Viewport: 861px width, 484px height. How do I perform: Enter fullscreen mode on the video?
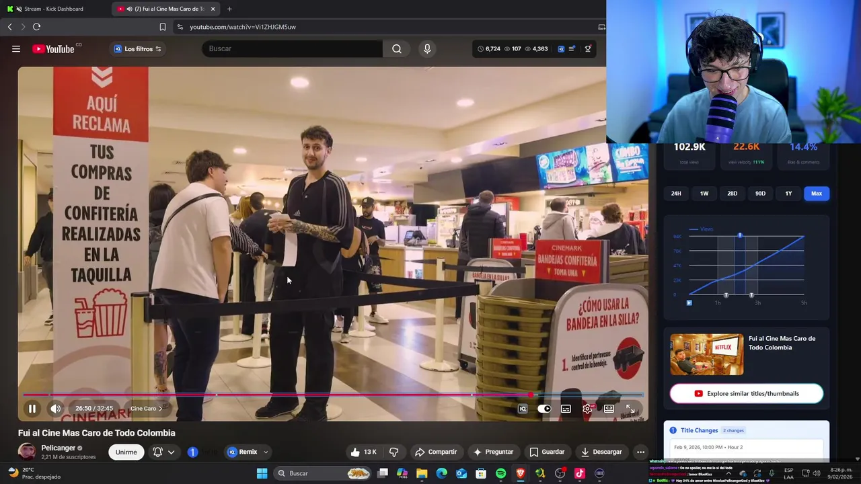[630, 409]
